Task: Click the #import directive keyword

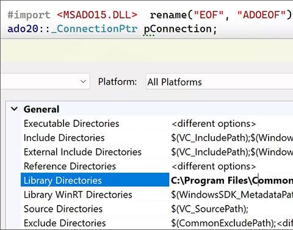Action: [29, 15]
